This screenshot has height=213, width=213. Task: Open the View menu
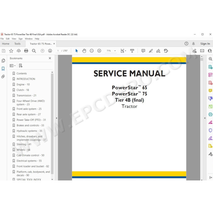coord(14,39)
